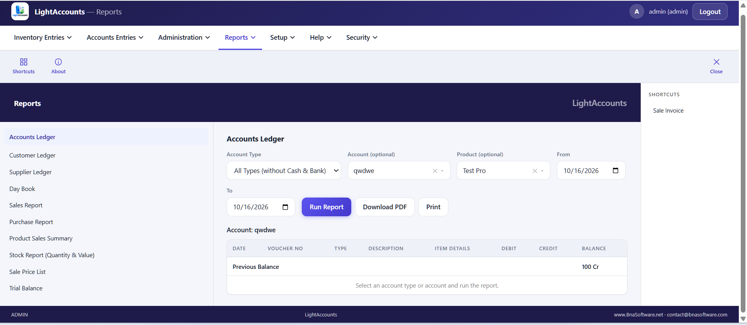Open the Administration menu
The image size is (747, 325).
pos(184,37)
